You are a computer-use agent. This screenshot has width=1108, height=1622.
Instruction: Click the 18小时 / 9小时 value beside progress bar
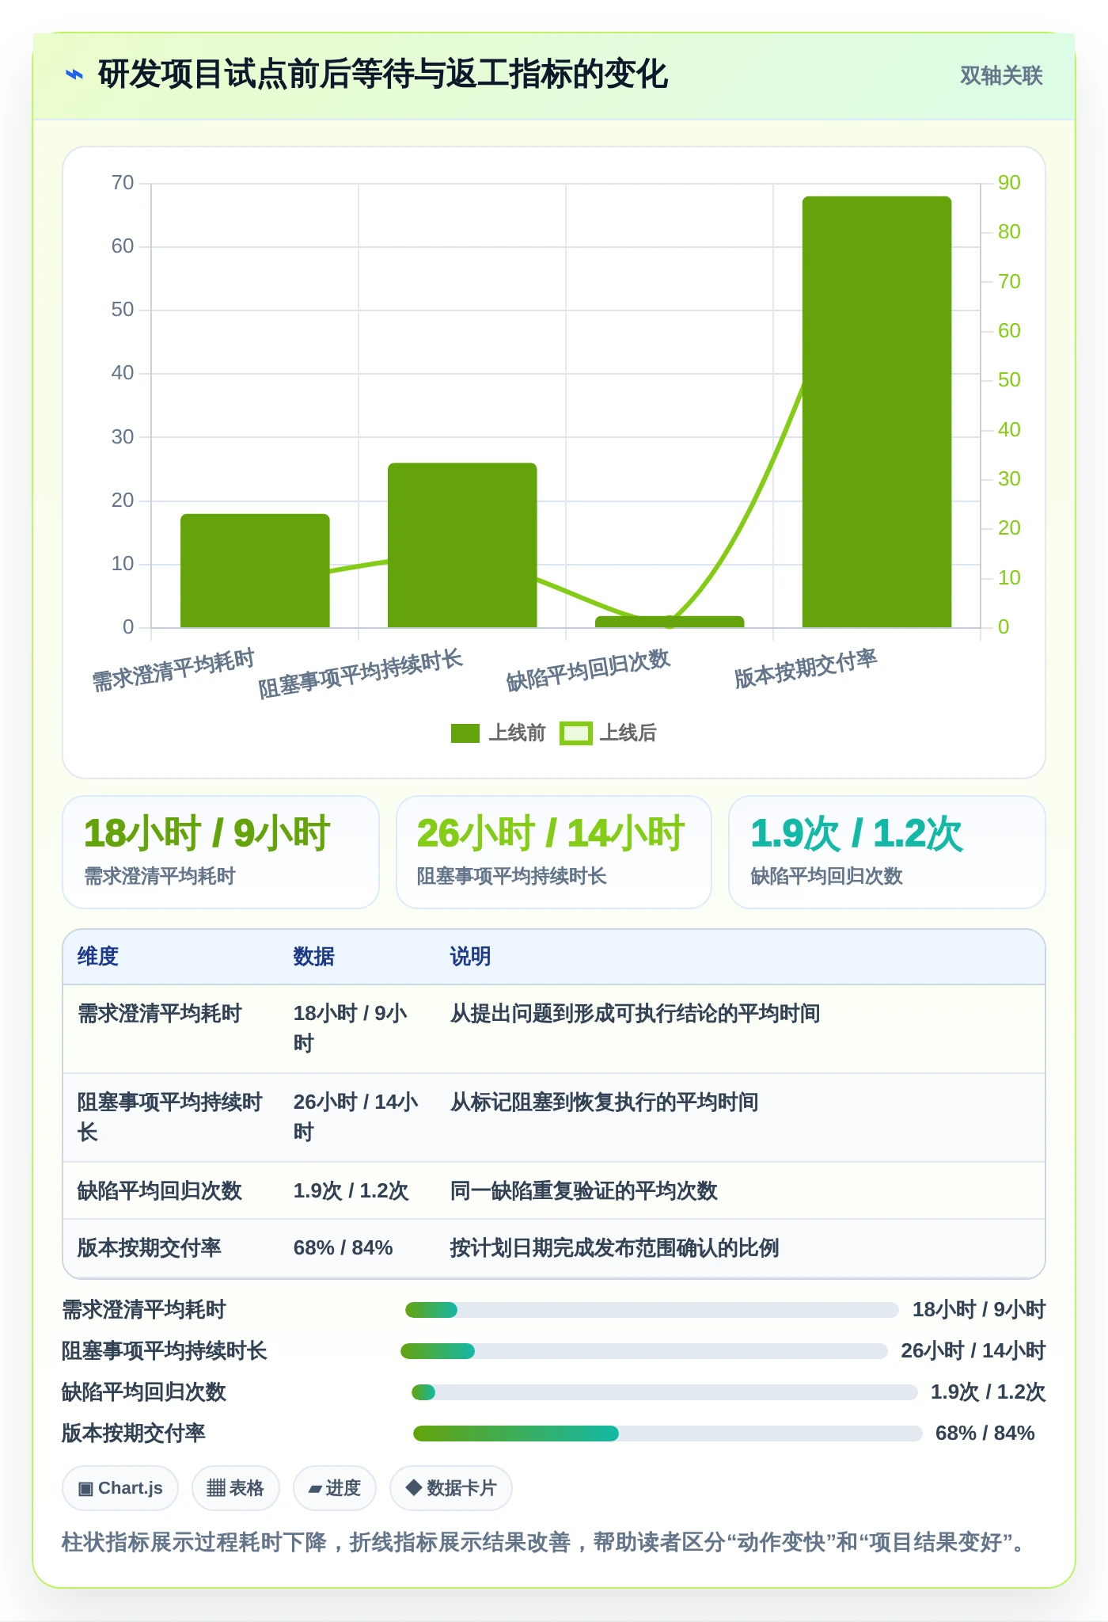(979, 1310)
